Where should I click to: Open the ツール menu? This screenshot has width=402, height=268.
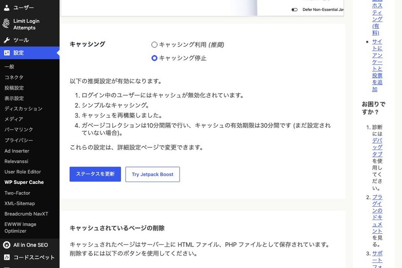(x=30, y=40)
